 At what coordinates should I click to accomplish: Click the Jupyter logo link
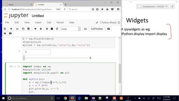pyautogui.click(x=16, y=15)
